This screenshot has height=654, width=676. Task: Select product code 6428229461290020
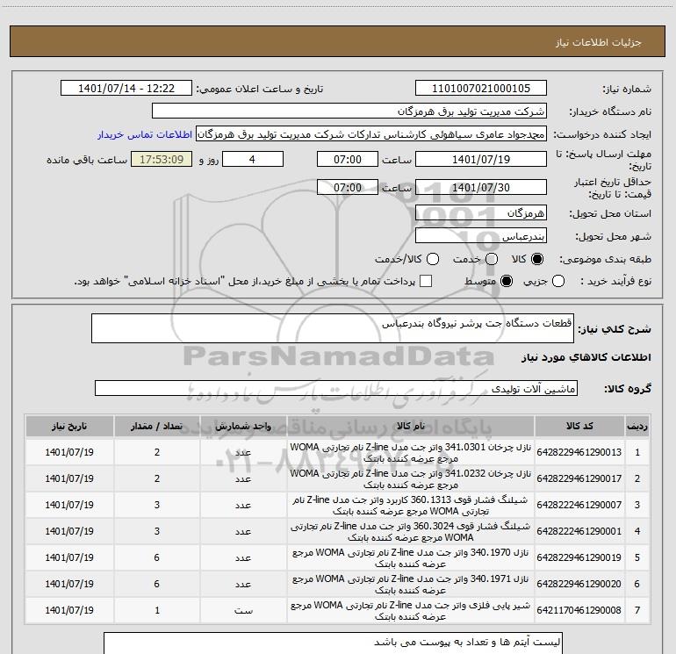pos(579,584)
